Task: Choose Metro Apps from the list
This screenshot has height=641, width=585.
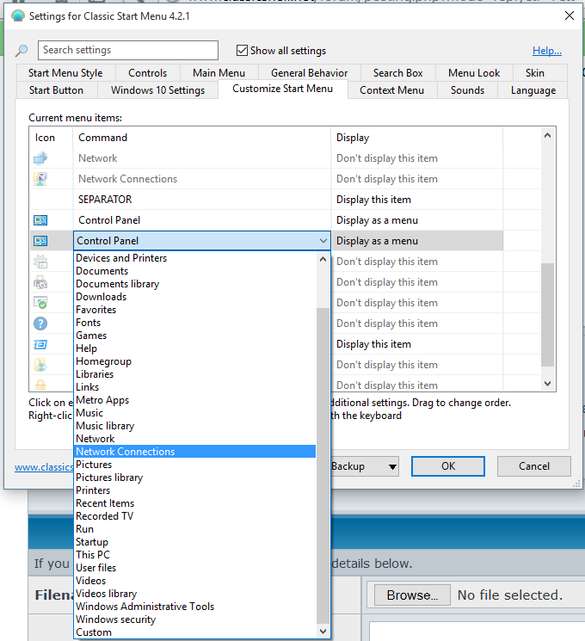Action: click(102, 400)
